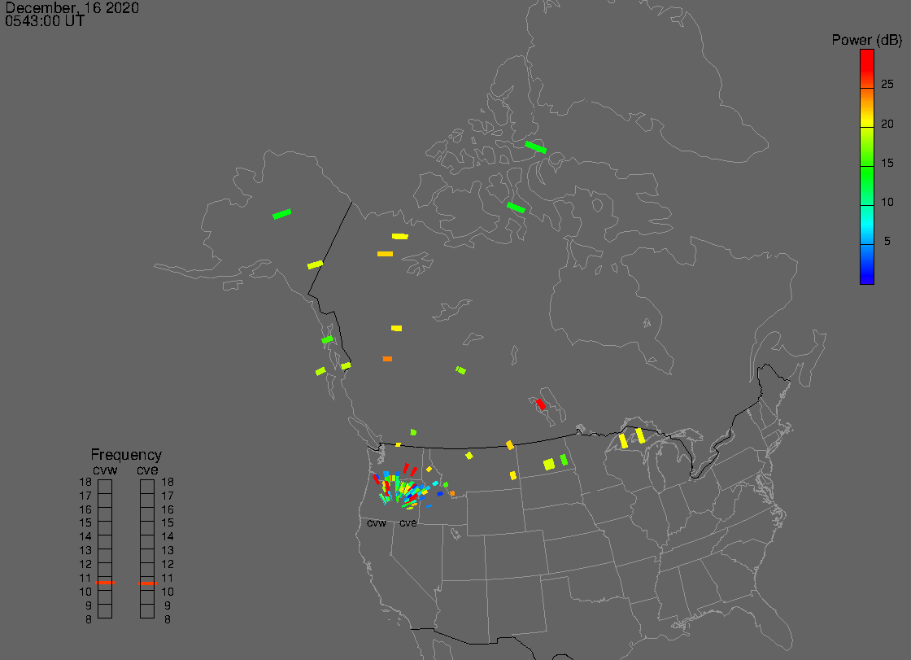Viewport: 911px width, 660px height.
Task: Click the red echo patch on Lake Winnipeg
Action: (540, 404)
